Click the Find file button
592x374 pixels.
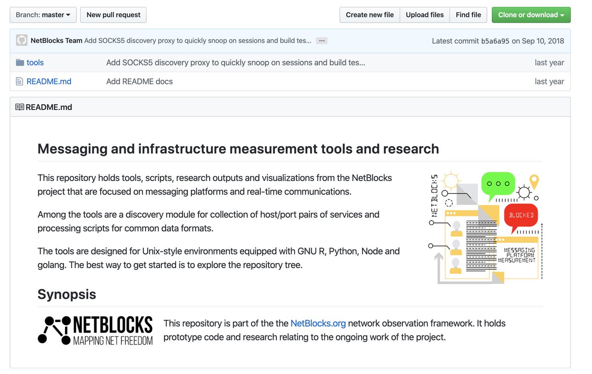pos(468,15)
